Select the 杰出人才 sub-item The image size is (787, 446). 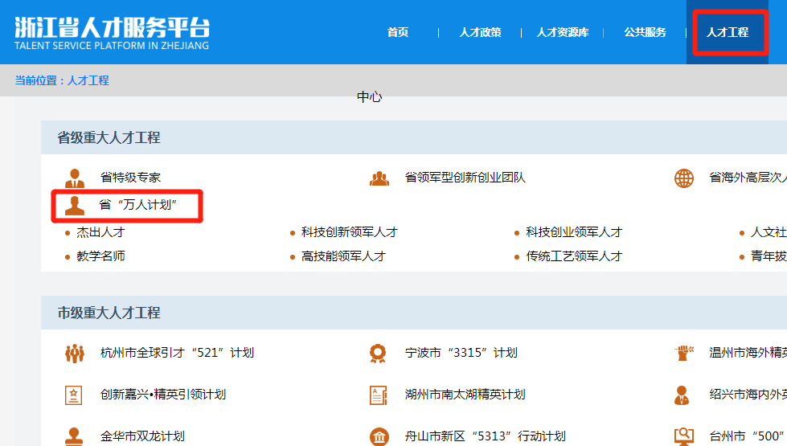click(100, 232)
